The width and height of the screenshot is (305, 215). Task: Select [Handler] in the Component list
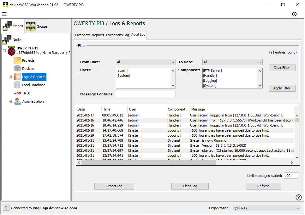(x=230, y=76)
